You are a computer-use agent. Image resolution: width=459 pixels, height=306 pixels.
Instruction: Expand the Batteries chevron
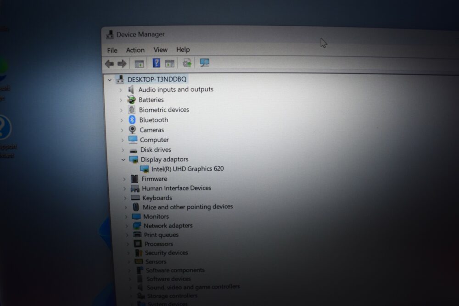coord(121,100)
